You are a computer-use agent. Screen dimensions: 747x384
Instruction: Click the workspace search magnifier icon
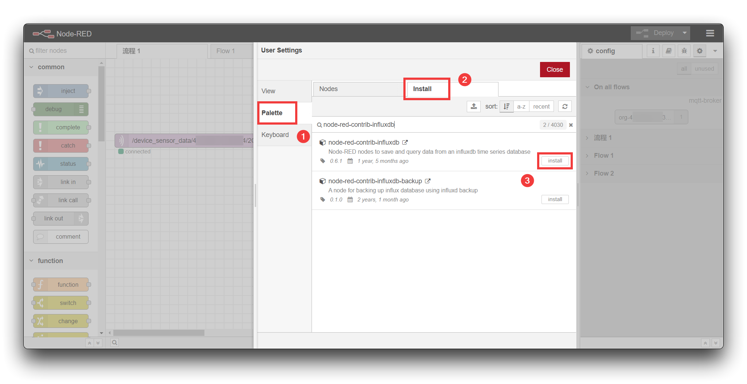(114, 342)
